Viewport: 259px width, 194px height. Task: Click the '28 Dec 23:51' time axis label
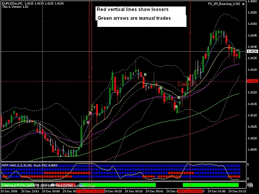pos(30,192)
